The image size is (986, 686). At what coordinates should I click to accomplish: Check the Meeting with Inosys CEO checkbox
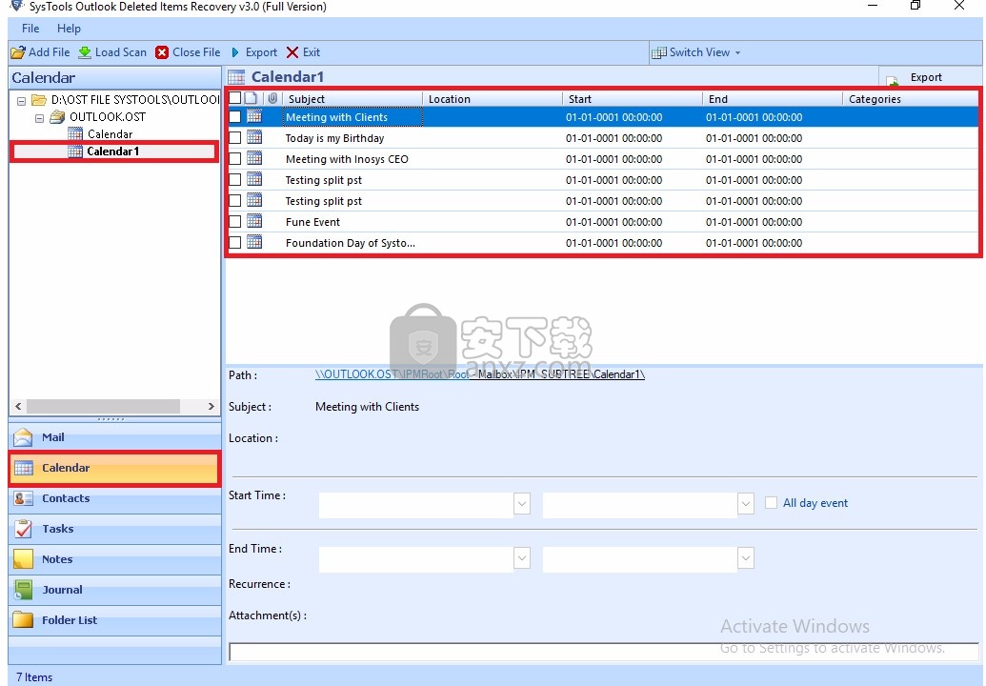click(x=234, y=158)
